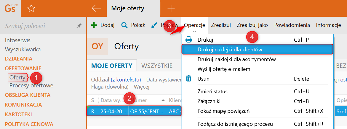Click the magnifier Pokaż icon
Viewport: 347px width, 129px height.
(124, 25)
